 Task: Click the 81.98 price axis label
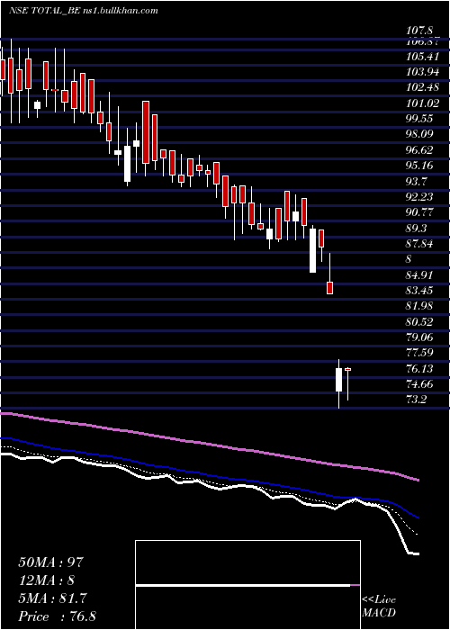(419, 306)
